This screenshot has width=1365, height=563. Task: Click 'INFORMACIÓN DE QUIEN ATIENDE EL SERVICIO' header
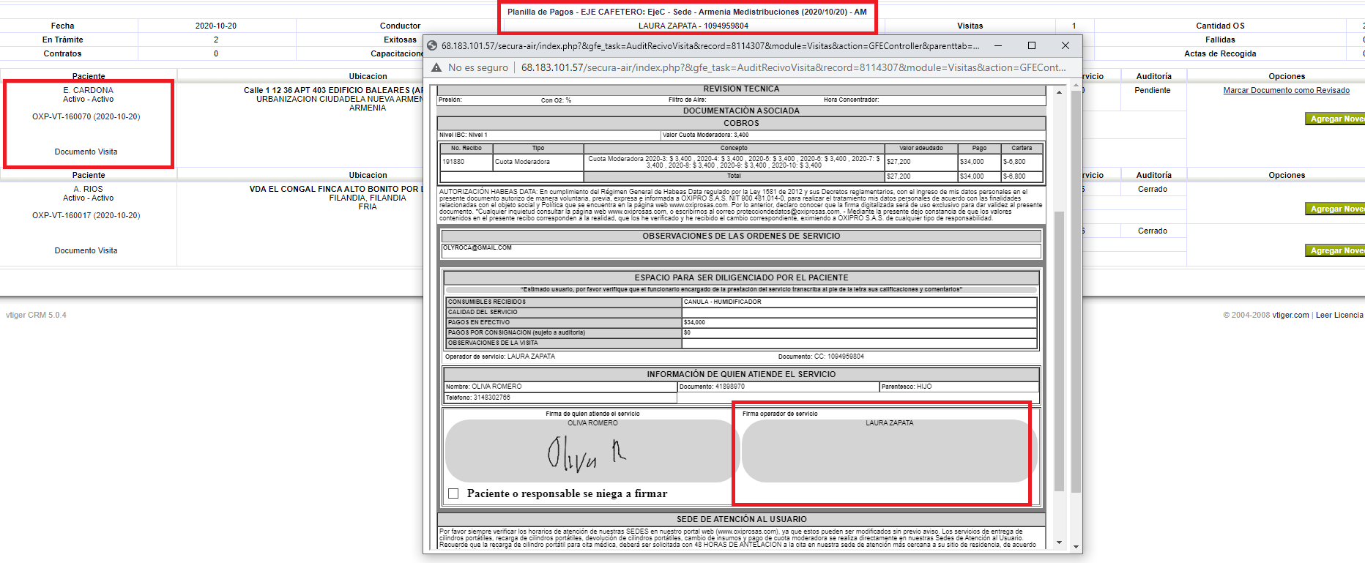pos(741,374)
